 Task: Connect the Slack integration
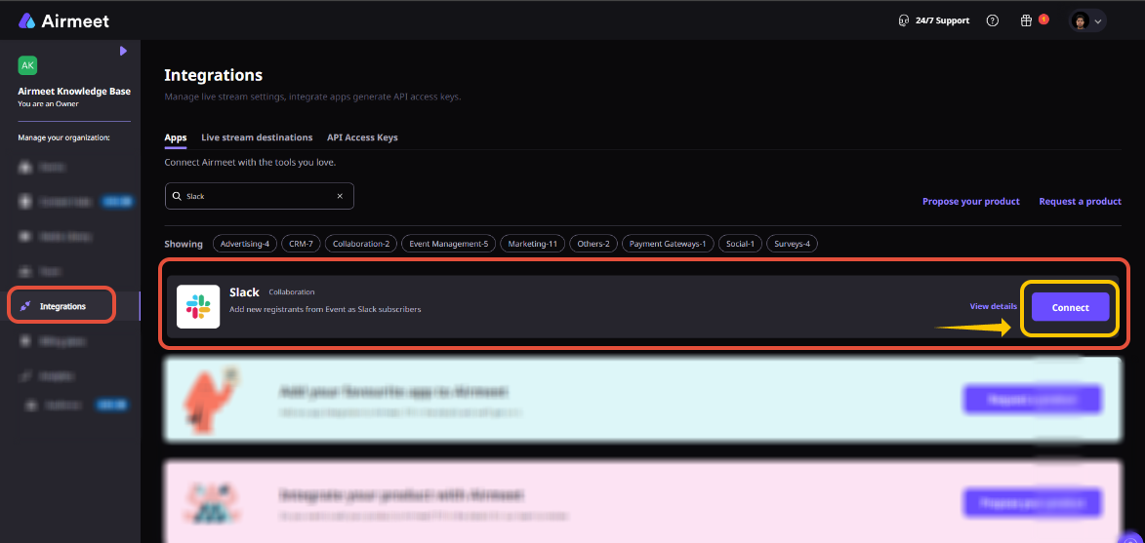click(1071, 307)
